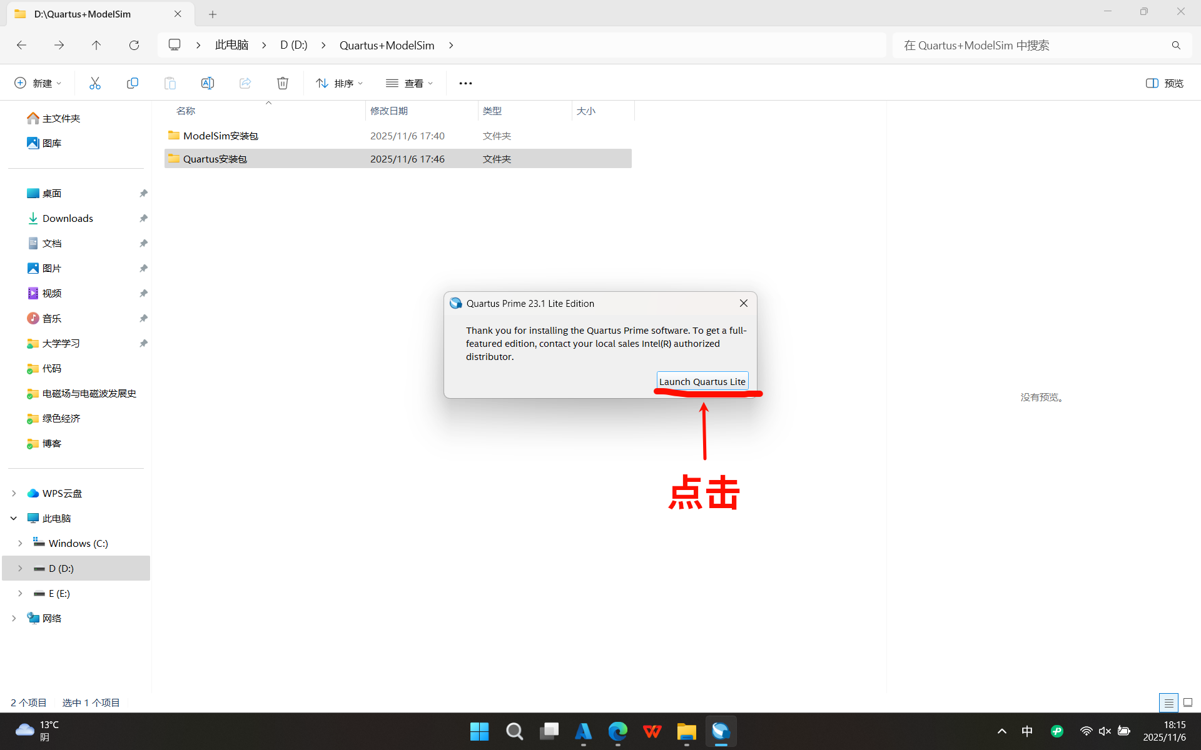This screenshot has height=750, width=1201.
Task: Switch to details view layout
Action: pos(1168,702)
